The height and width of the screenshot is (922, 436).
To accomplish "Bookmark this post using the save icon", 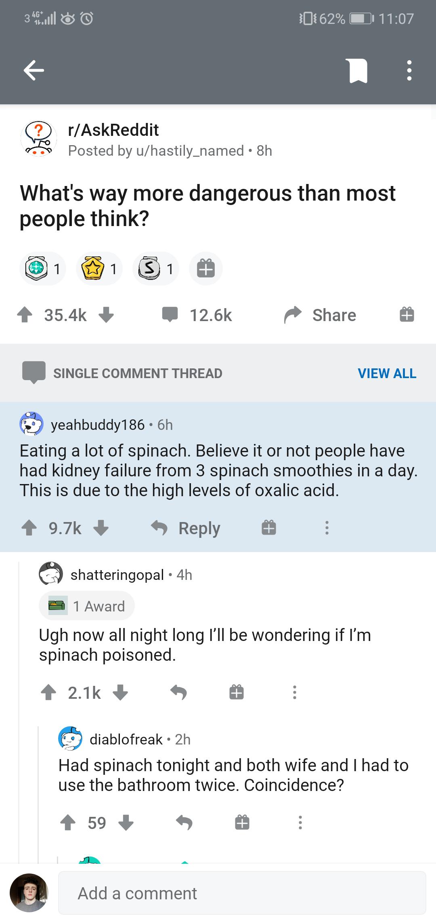I will (x=356, y=71).
